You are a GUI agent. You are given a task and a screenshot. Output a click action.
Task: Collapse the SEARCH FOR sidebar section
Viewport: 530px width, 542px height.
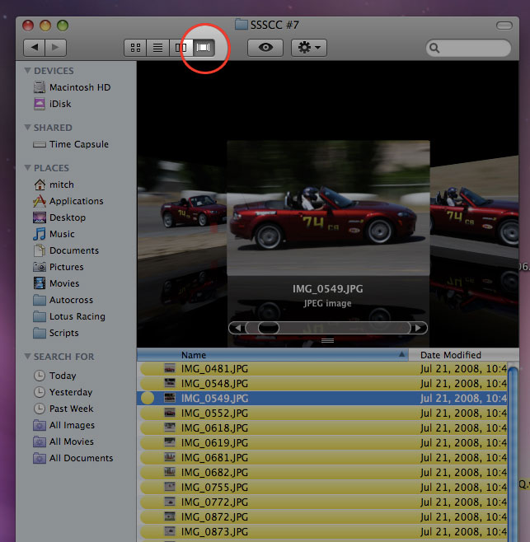(x=27, y=357)
